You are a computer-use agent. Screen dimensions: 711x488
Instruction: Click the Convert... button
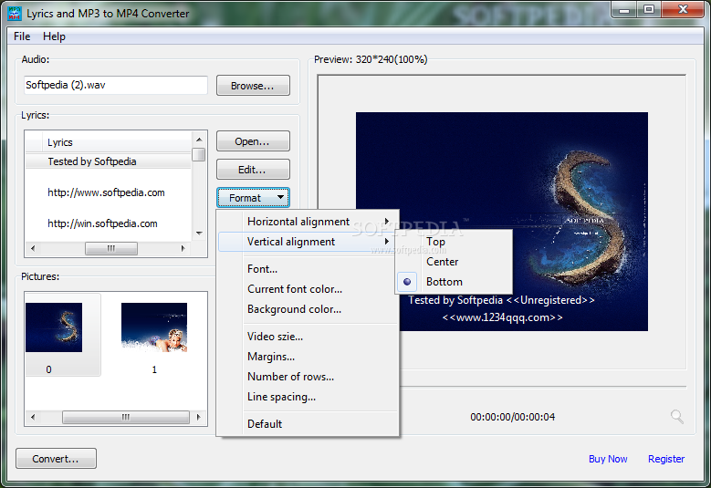56,459
